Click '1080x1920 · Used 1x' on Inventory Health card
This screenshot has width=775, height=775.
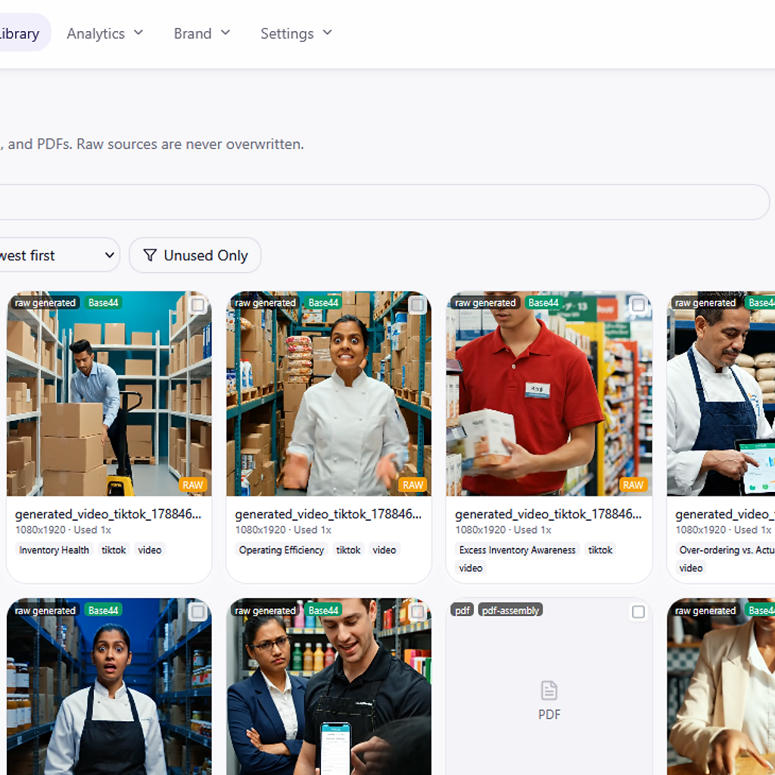tap(64, 530)
